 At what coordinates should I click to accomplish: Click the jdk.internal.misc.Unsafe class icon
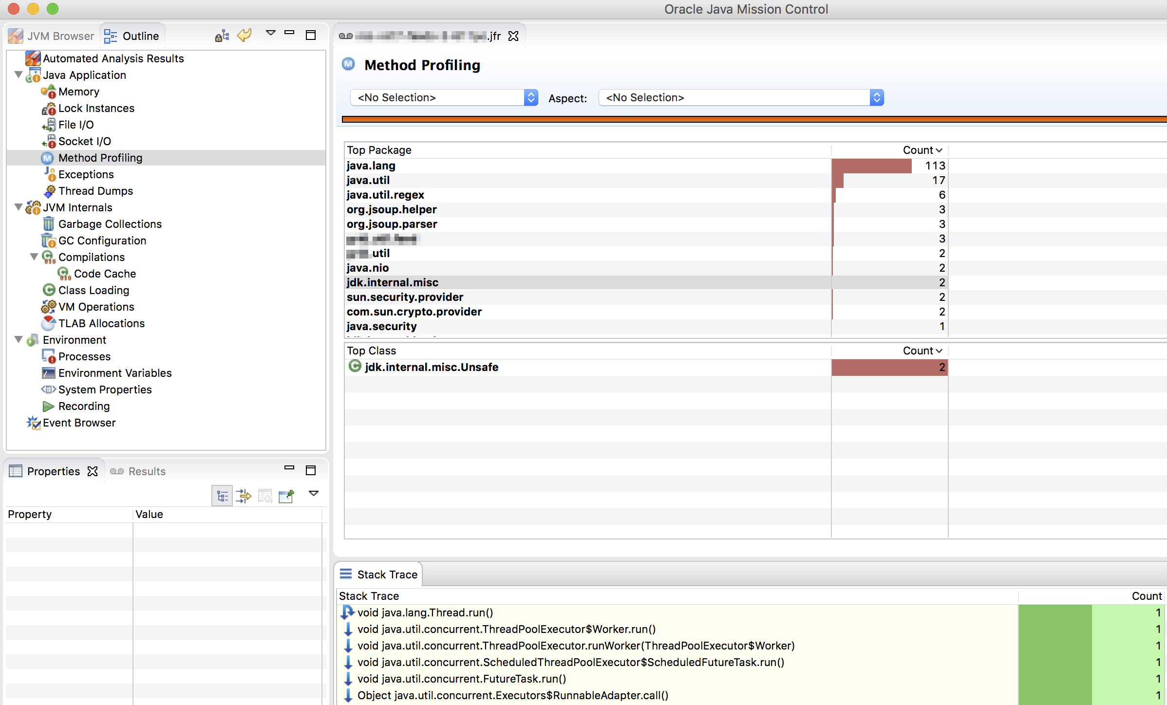click(x=355, y=367)
